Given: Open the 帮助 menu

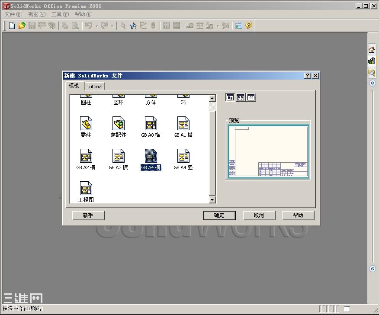Looking at the screenshot, I should (x=84, y=14).
